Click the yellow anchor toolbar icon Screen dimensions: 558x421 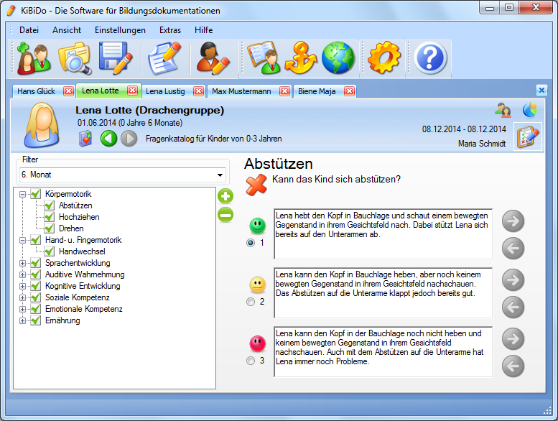tap(300, 59)
